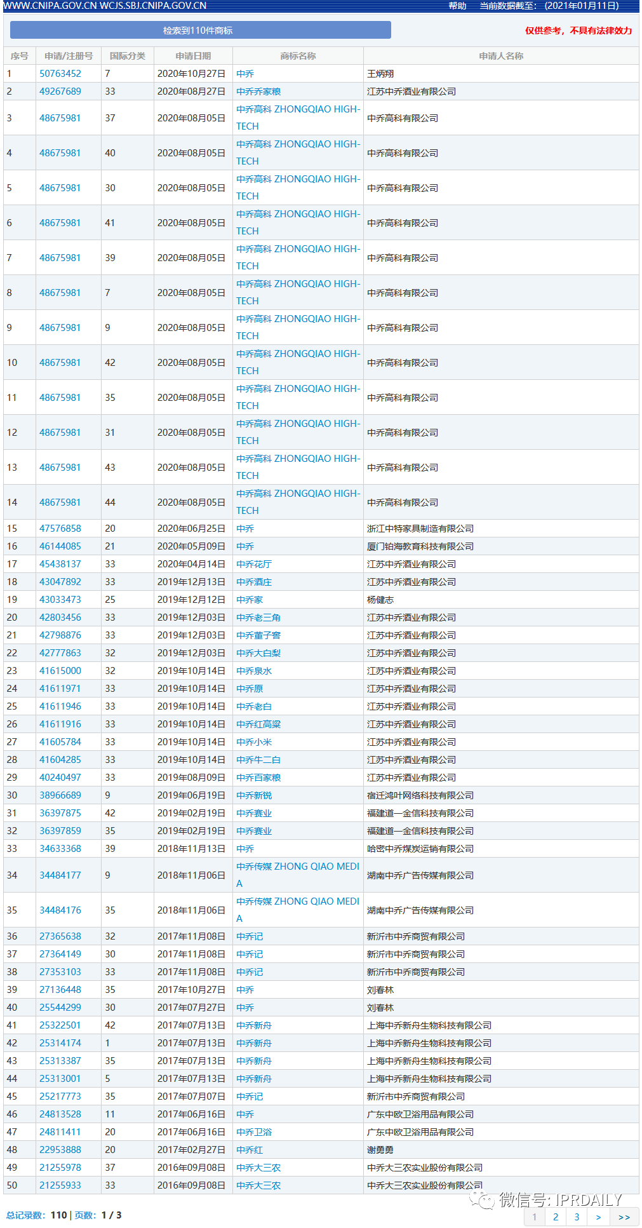Viewport: 642px width, 1228px height.
Task: Open application number 21255978
Action: click(60, 1168)
